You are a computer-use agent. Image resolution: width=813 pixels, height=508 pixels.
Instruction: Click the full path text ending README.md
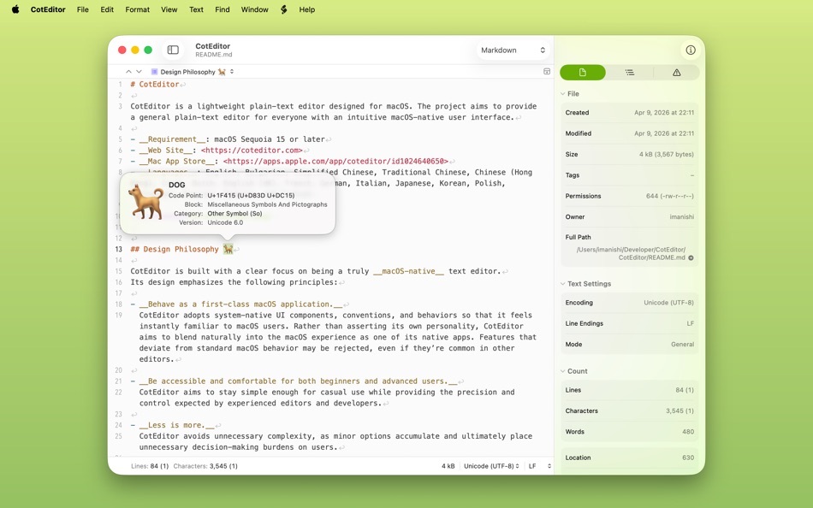(x=631, y=253)
